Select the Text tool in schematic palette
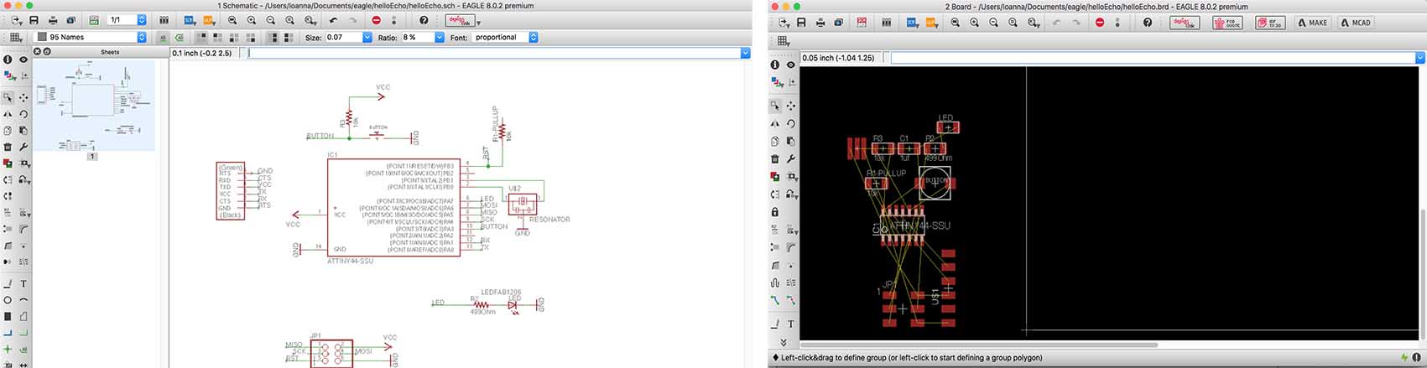This screenshot has height=368, width=1427. [23, 284]
